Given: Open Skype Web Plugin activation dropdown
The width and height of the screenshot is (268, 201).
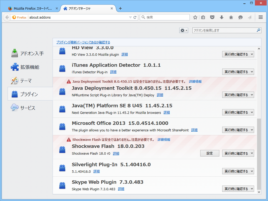Looking at the screenshot, I should point(238,189).
